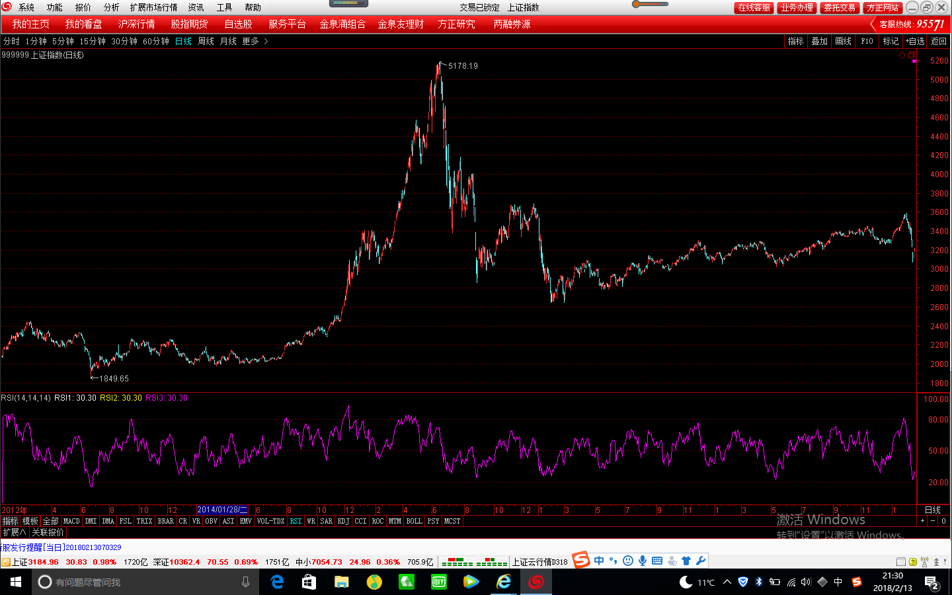The height and width of the screenshot is (595, 952).
Task: Select KDJ indicator tab
Action: point(343,521)
